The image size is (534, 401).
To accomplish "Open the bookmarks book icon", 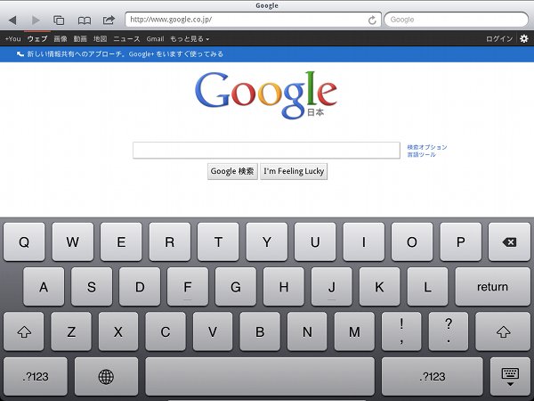I will click(x=85, y=20).
